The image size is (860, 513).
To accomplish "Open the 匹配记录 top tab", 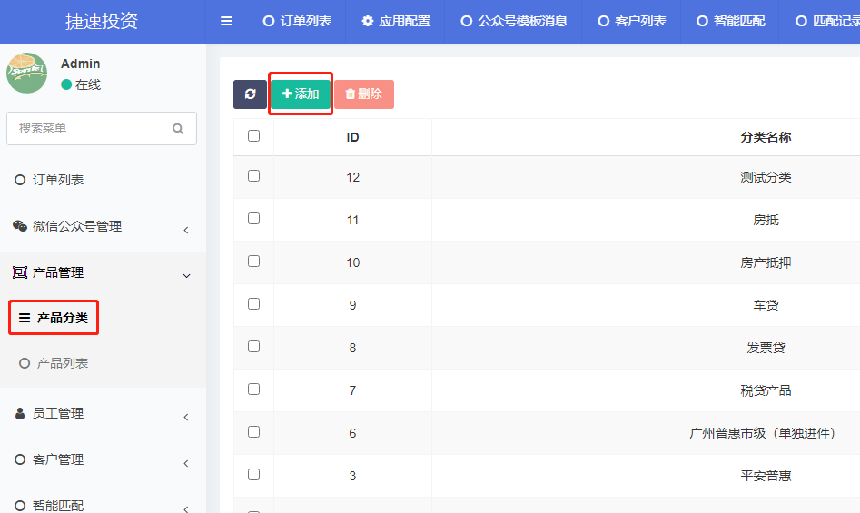I will [x=827, y=21].
